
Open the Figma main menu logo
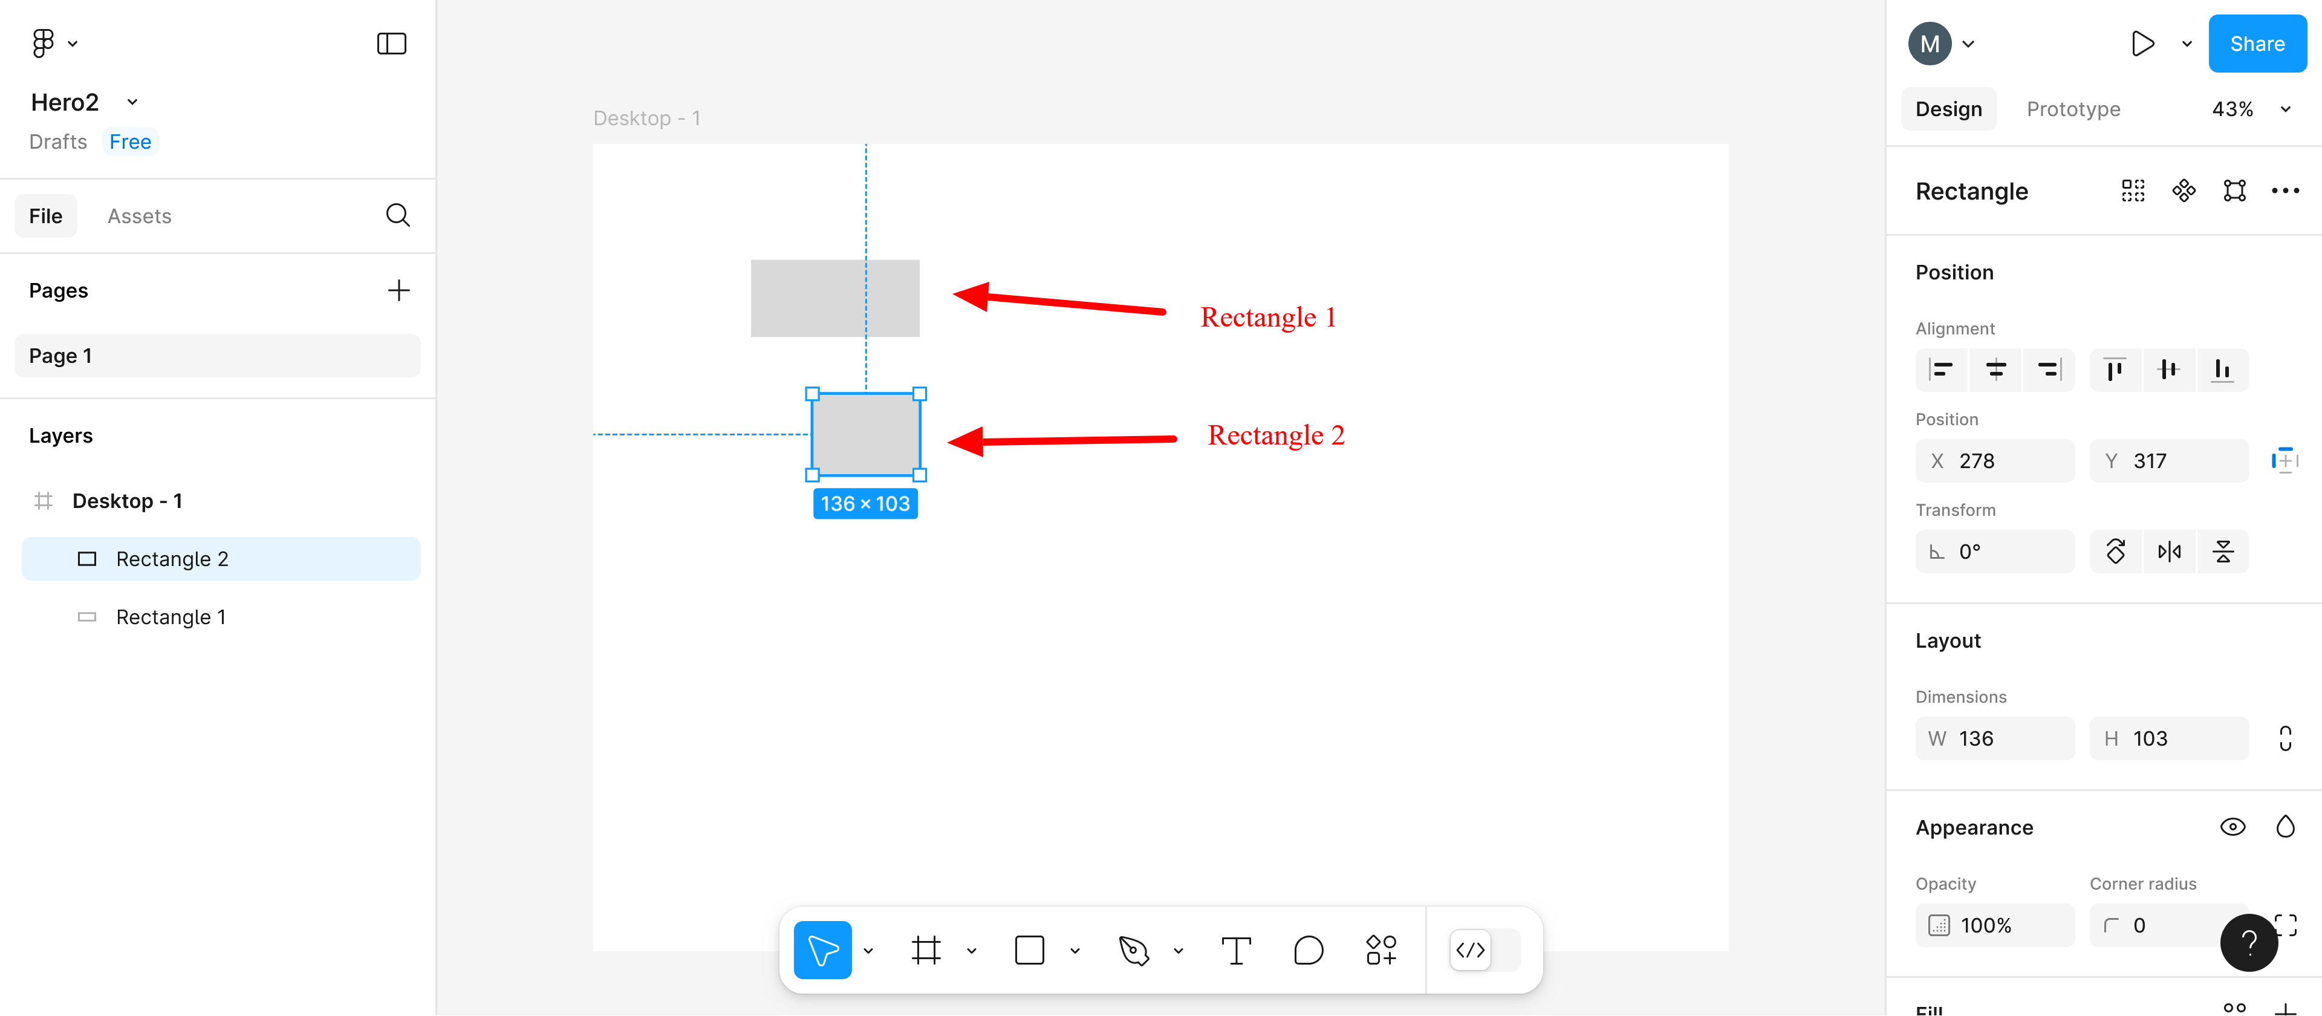(42, 44)
